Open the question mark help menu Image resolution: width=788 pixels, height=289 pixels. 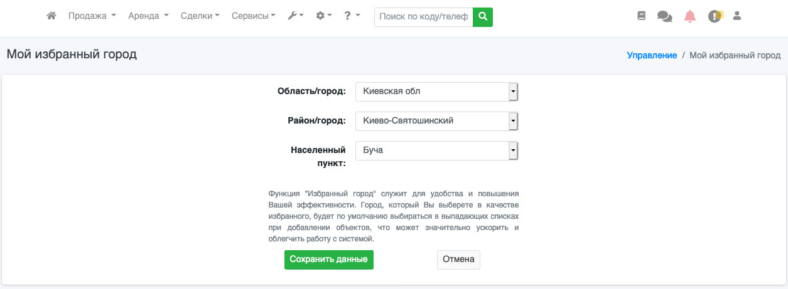352,16
